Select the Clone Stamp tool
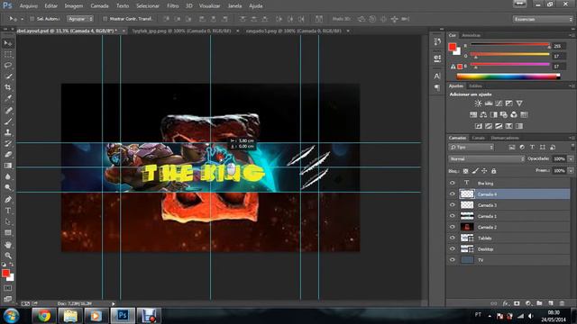Screen dimensions: 577x324 click(8, 132)
